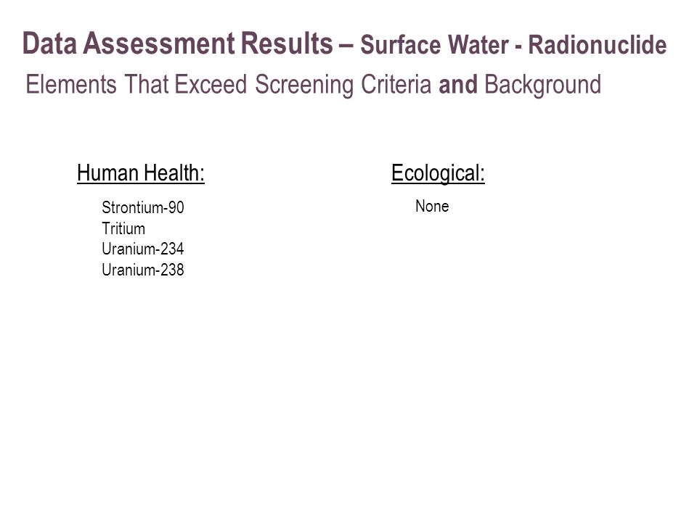
Task: Click the word 'Background' in subtitle
Action: 543,85
